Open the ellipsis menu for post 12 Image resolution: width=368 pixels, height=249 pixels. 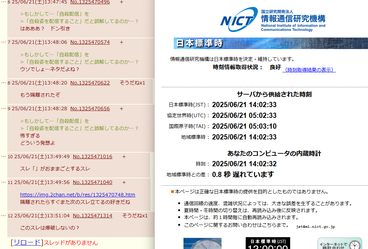[x=3, y=216]
